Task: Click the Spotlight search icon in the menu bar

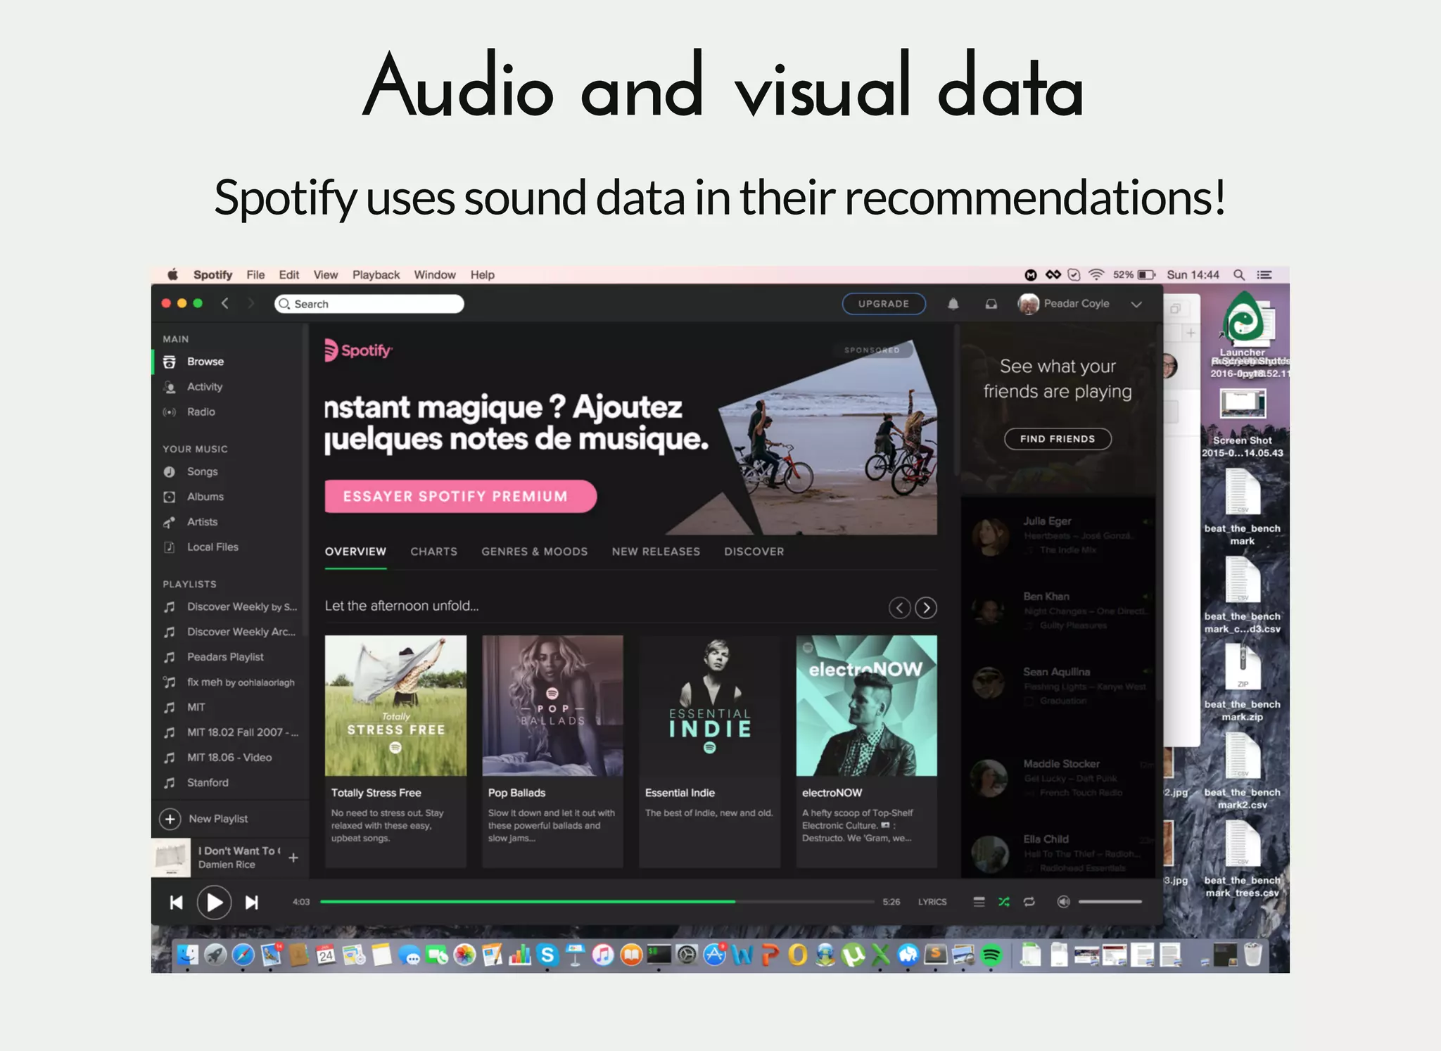Action: pyautogui.click(x=1239, y=274)
